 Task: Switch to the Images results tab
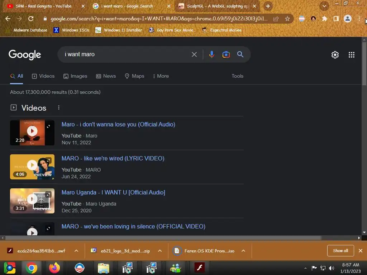75,76
